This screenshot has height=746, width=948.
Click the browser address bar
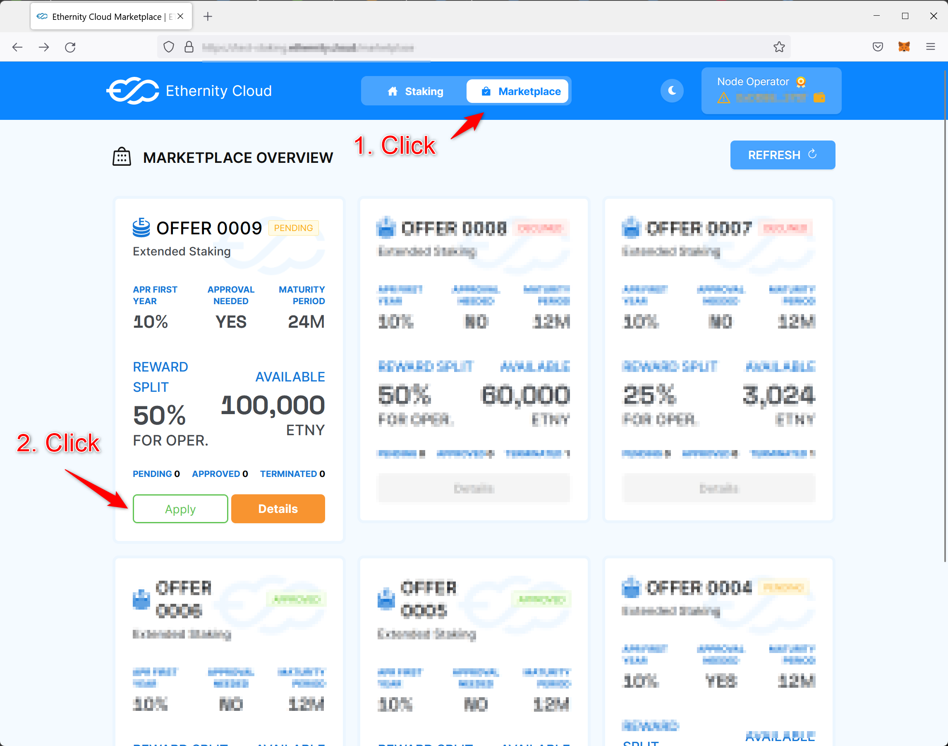pyautogui.click(x=474, y=47)
